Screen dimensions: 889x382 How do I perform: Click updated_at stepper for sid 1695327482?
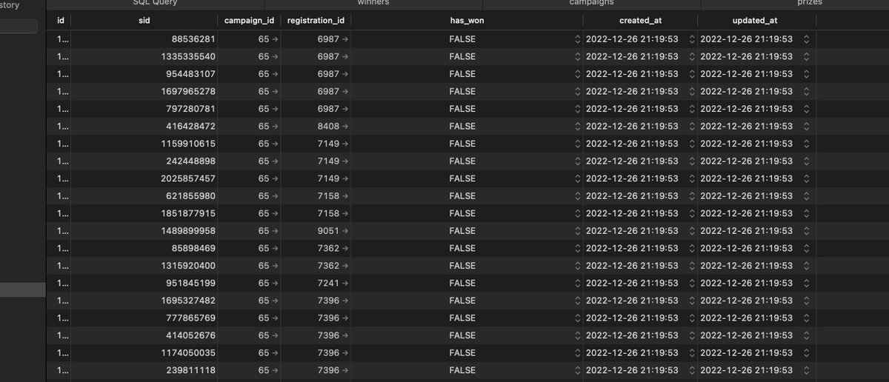pos(807,301)
